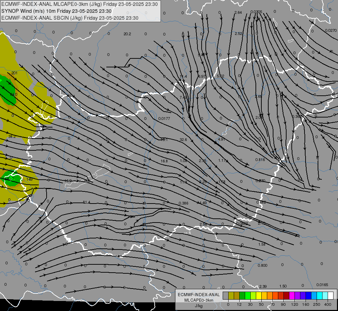Click legend scale value 90
The height and width of the screenshot is (311, 338).
283,304
